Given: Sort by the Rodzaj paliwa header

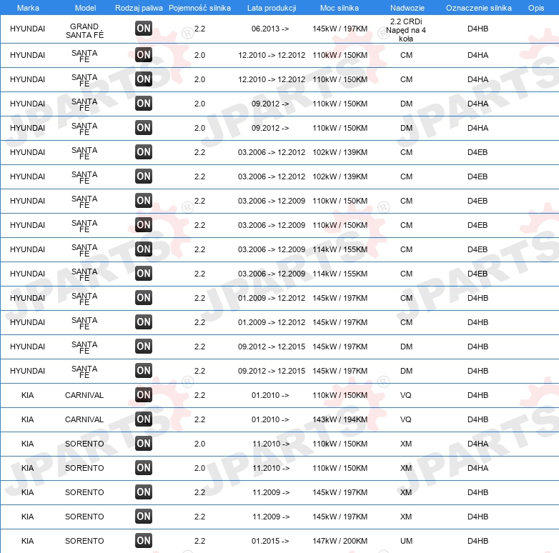Looking at the screenshot, I should 139,8.
